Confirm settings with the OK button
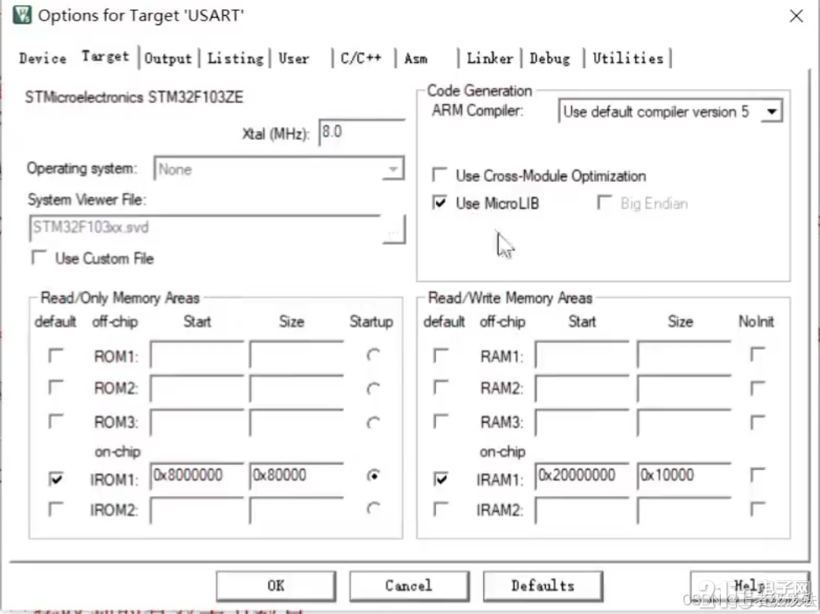820x614 pixels. pos(275,585)
